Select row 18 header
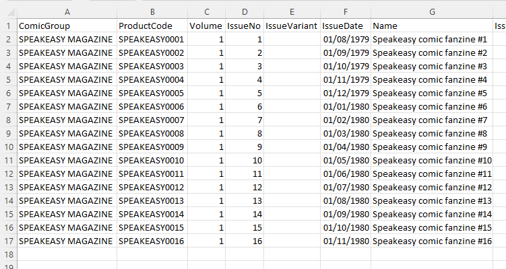The height and width of the screenshot is (269, 506). pos(8,255)
